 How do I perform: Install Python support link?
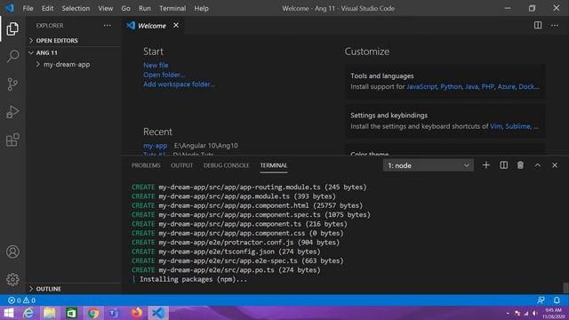[451, 87]
